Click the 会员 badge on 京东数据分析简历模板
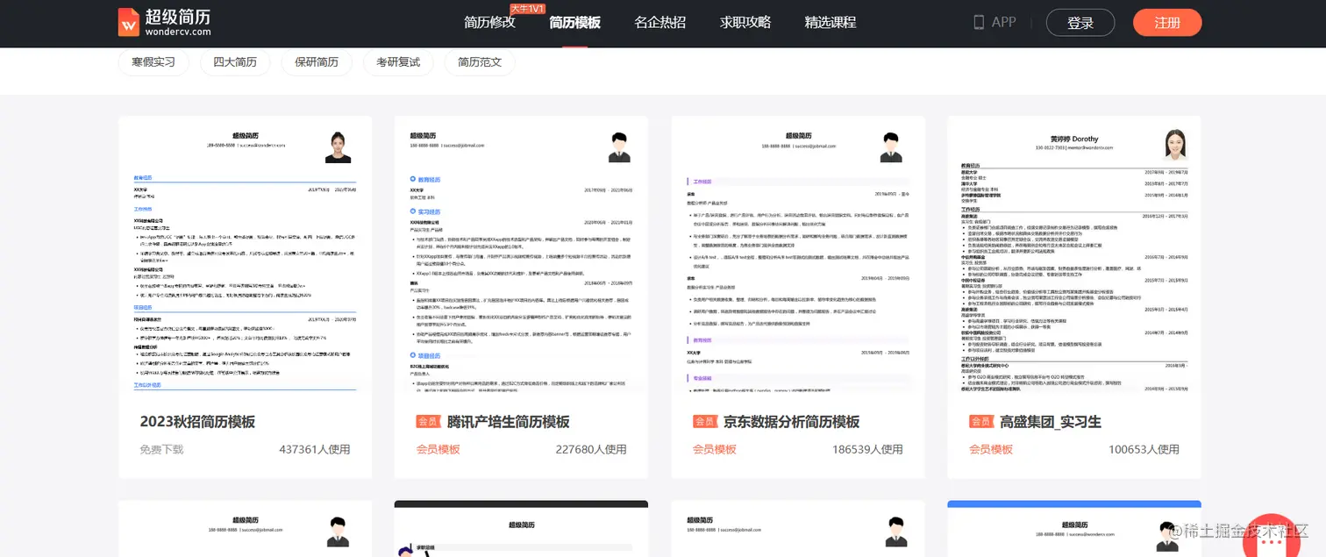 click(705, 422)
